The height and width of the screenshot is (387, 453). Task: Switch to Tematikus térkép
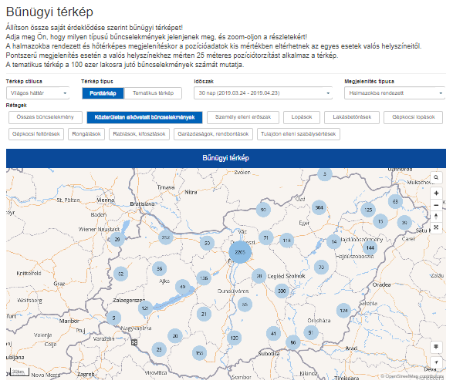click(x=153, y=93)
